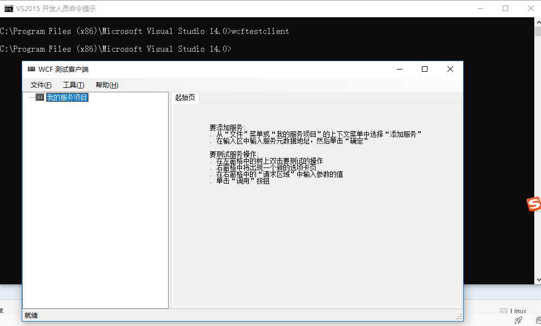Click the WCF window resize grip
Viewport: 541px width, 326px height.
tap(459, 317)
